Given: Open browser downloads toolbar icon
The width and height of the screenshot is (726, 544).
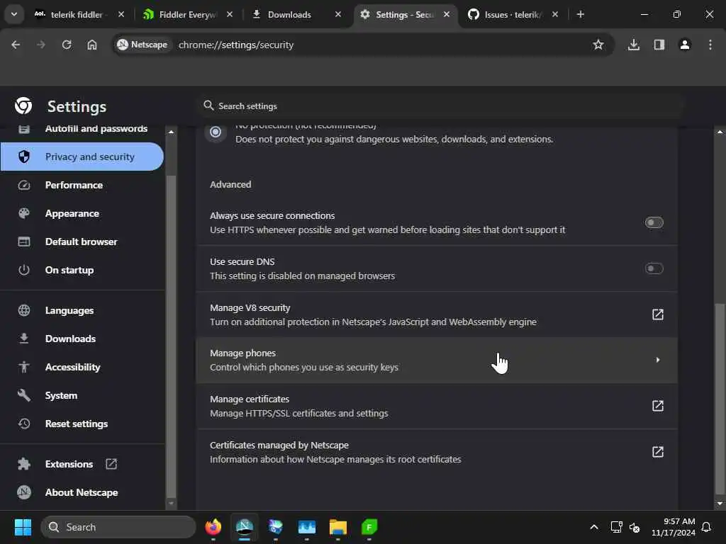Looking at the screenshot, I should (x=633, y=45).
